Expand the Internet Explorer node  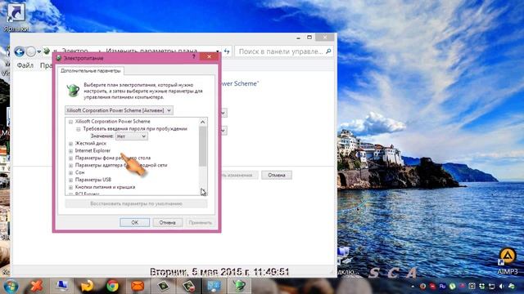(70, 151)
